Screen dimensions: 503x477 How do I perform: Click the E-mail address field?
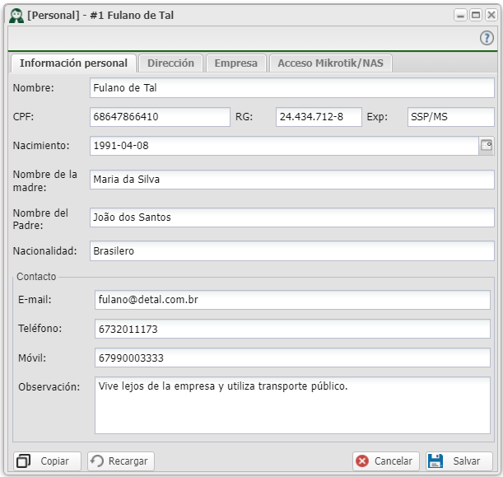coord(292,300)
